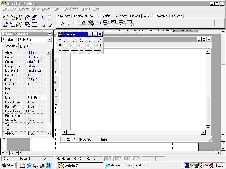Click Object Inspector scroll down arrow
This screenshot has height=169, width=226.
[48, 133]
